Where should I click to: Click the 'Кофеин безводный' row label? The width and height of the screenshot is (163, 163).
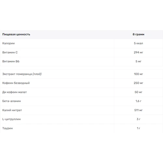pos(16,83)
